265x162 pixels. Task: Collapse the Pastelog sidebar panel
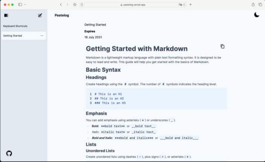click(6, 15)
